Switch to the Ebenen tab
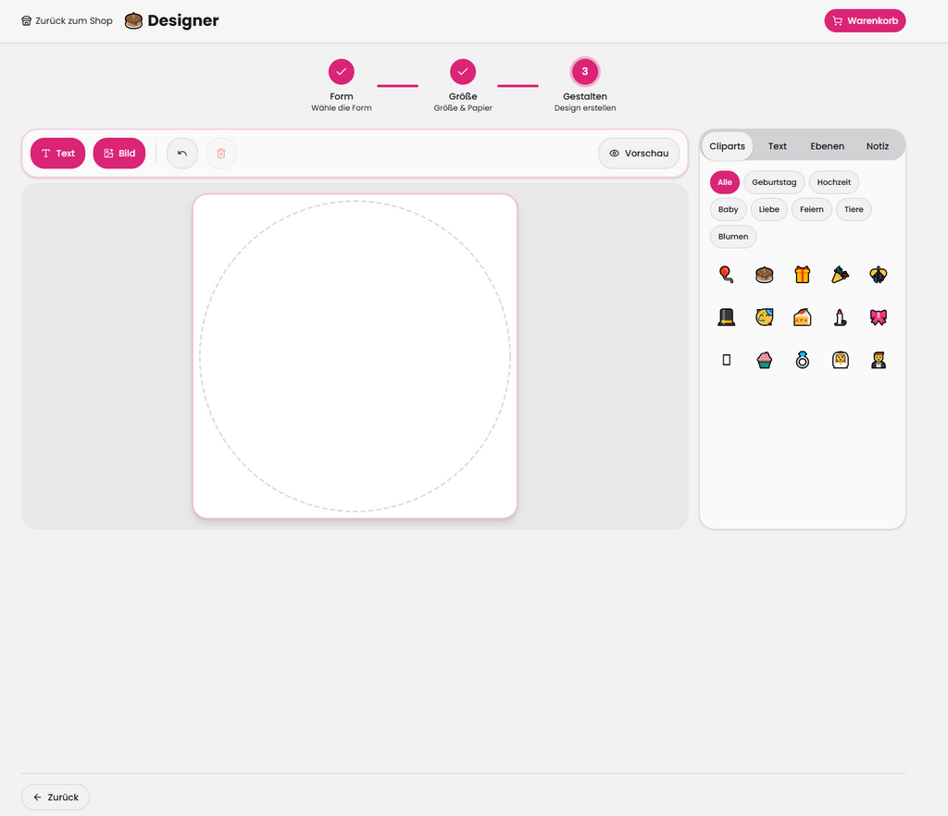Viewport: 948px width, 816px height. pyautogui.click(x=827, y=146)
